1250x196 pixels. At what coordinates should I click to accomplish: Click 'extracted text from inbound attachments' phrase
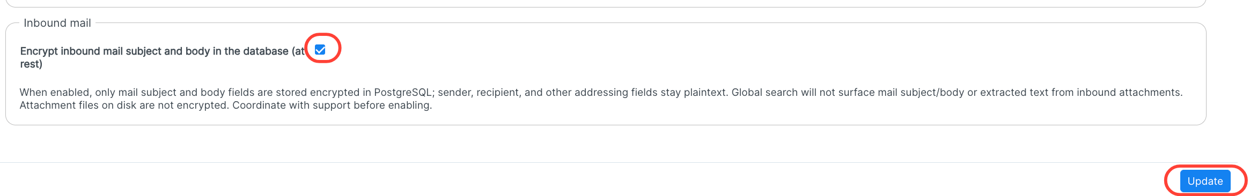tap(1080, 92)
